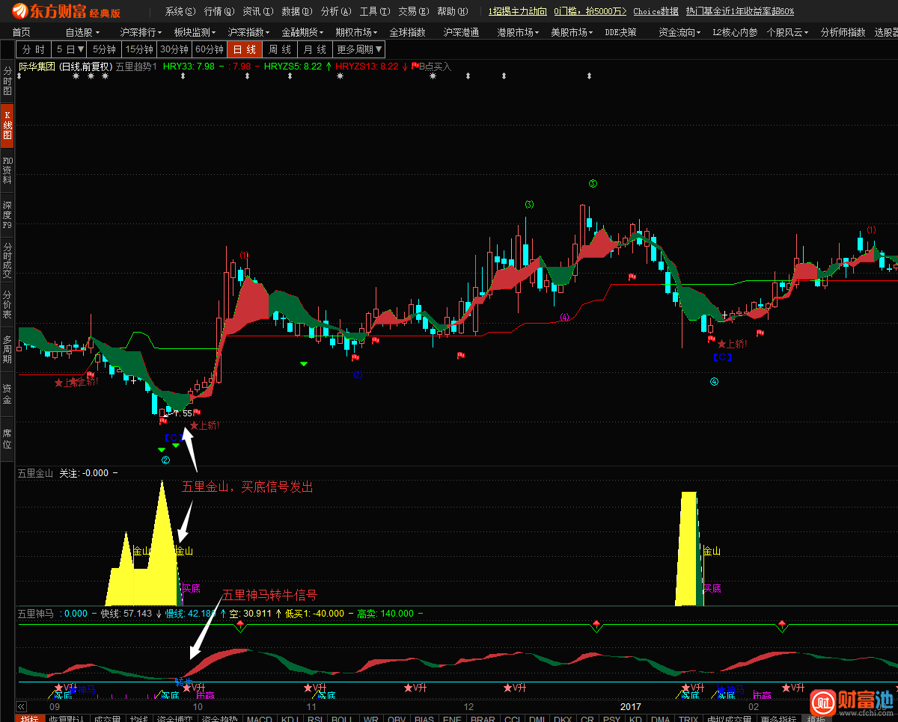The height and width of the screenshot is (722, 898).
Task: Open 资金 sidebar item
Action: coord(7,394)
